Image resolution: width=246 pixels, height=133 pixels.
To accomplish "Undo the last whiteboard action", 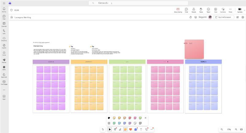I will pyautogui.click(x=103, y=129).
